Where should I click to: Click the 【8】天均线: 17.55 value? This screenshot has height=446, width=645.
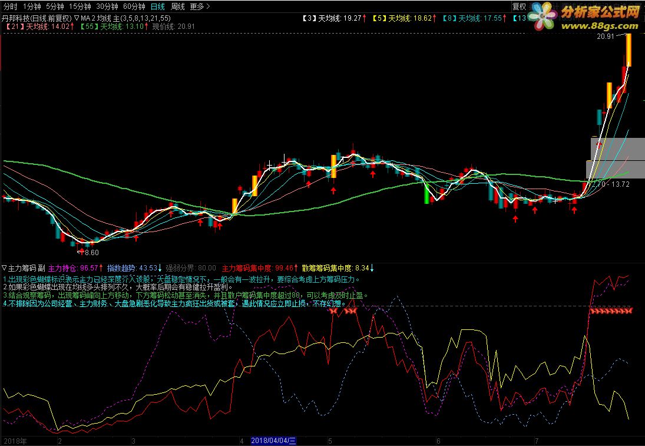click(x=474, y=18)
